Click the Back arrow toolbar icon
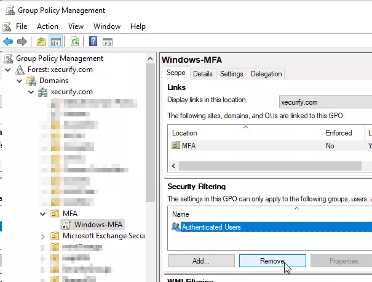Viewport: 372px width, 282px height. coord(8,42)
